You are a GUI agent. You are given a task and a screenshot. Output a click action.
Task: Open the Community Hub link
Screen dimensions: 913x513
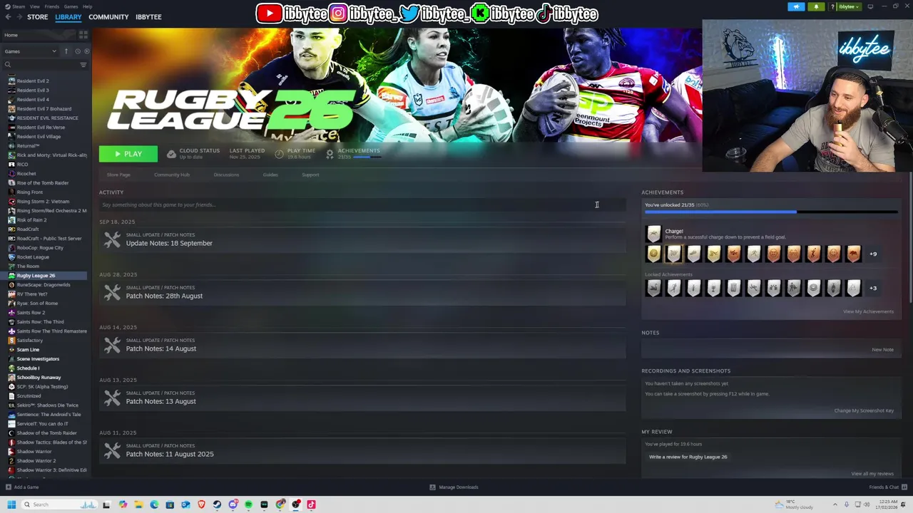coord(172,175)
